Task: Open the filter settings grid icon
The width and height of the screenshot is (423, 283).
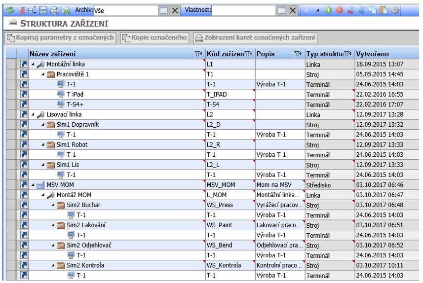Action: (32, 10)
